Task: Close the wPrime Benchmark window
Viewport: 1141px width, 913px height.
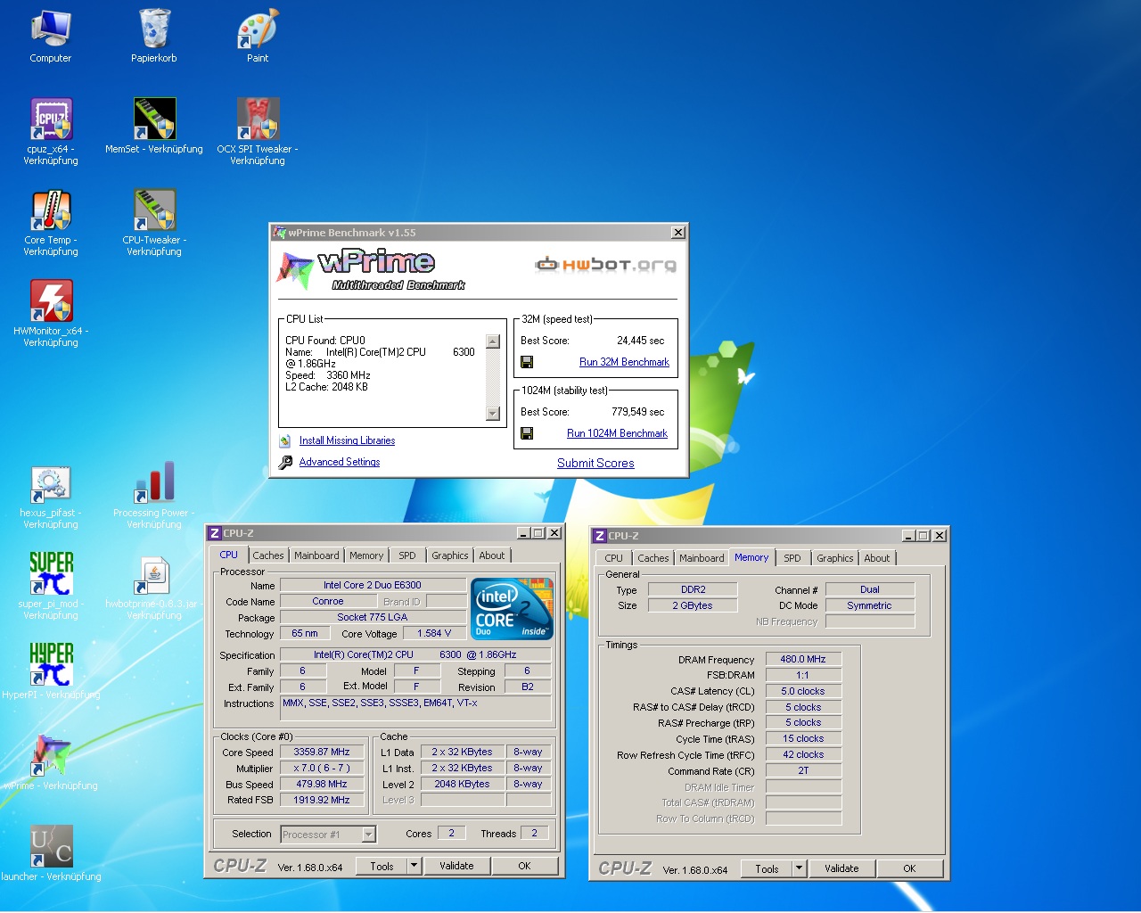Action: tap(678, 233)
